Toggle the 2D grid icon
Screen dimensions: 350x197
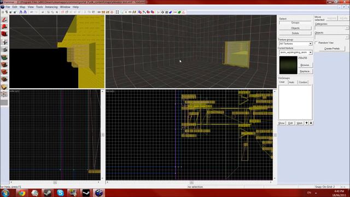coord(3,12)
